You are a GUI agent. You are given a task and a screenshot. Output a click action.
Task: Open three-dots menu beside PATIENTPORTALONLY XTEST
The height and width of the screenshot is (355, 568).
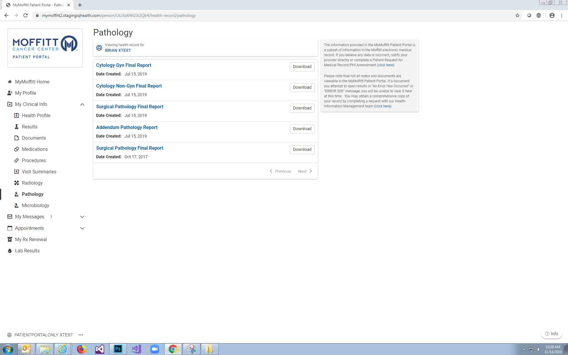81,335
